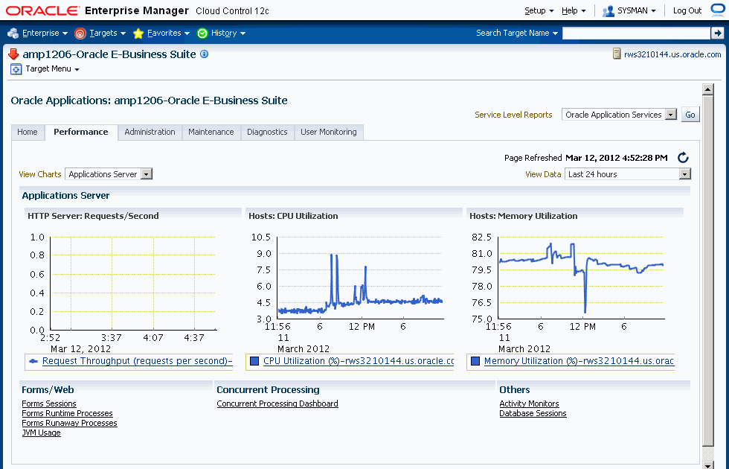Screen dimensions: 729x469
Task: Open the Targets menu
Action: (x=107, y=33)
